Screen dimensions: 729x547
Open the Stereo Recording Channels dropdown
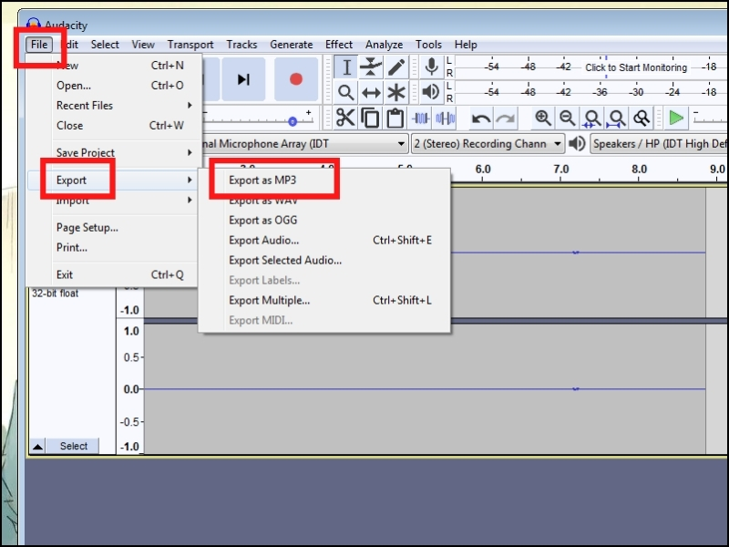[556, 144]
